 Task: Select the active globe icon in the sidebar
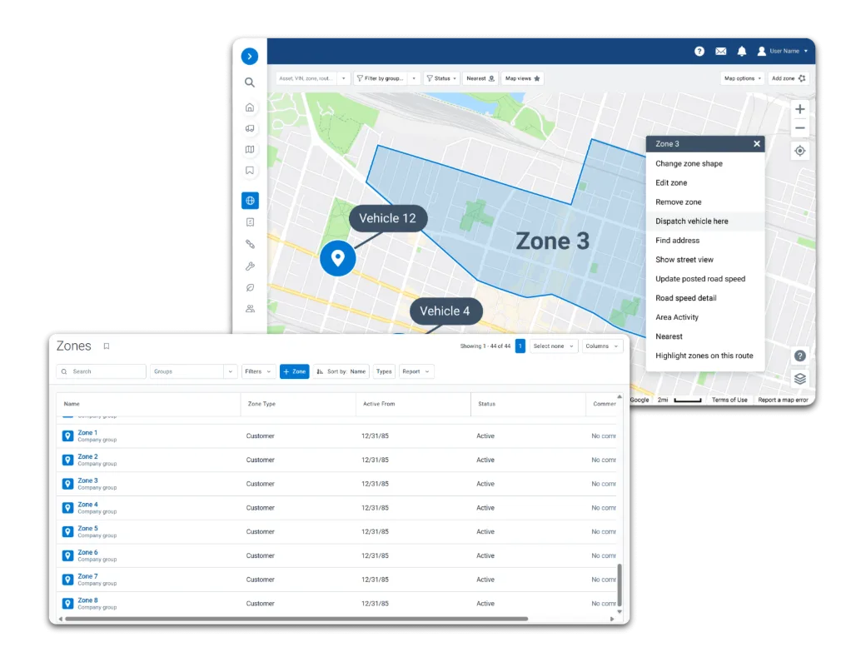pyautogui.click(x=250, y=201)
